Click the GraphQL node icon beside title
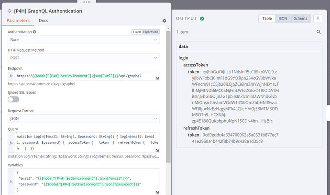330x195 pixels. [9, 11]
